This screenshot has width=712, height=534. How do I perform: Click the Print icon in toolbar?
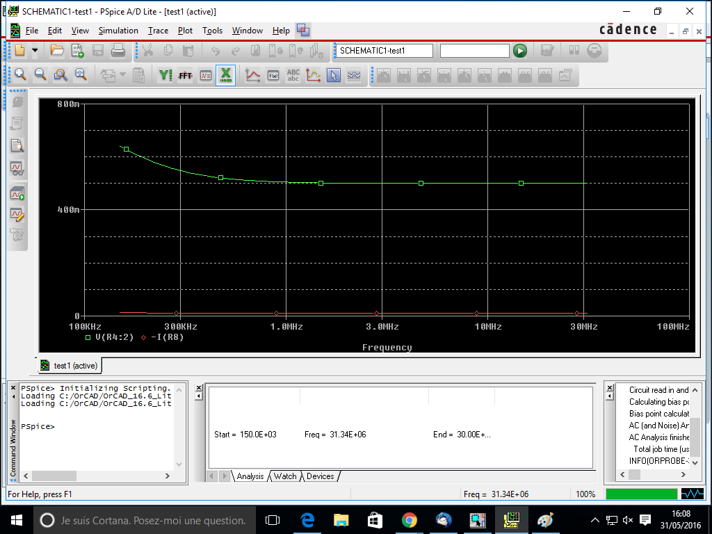click(118, 51)
